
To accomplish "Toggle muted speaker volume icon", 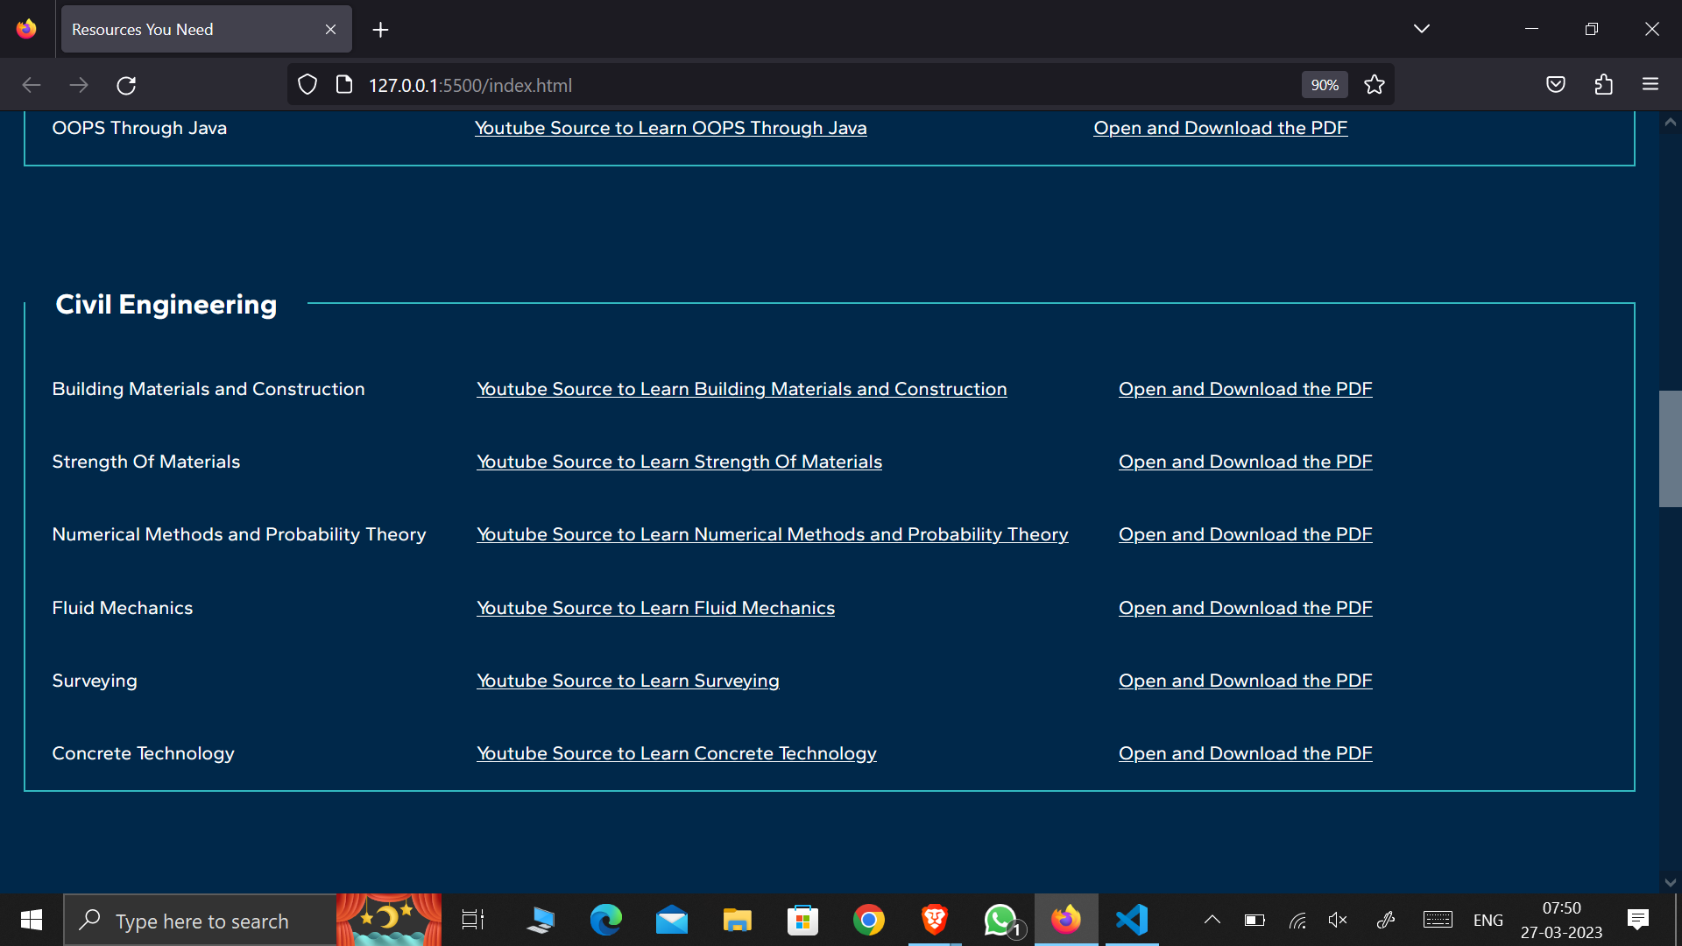I will click(x=1337, y=920).
